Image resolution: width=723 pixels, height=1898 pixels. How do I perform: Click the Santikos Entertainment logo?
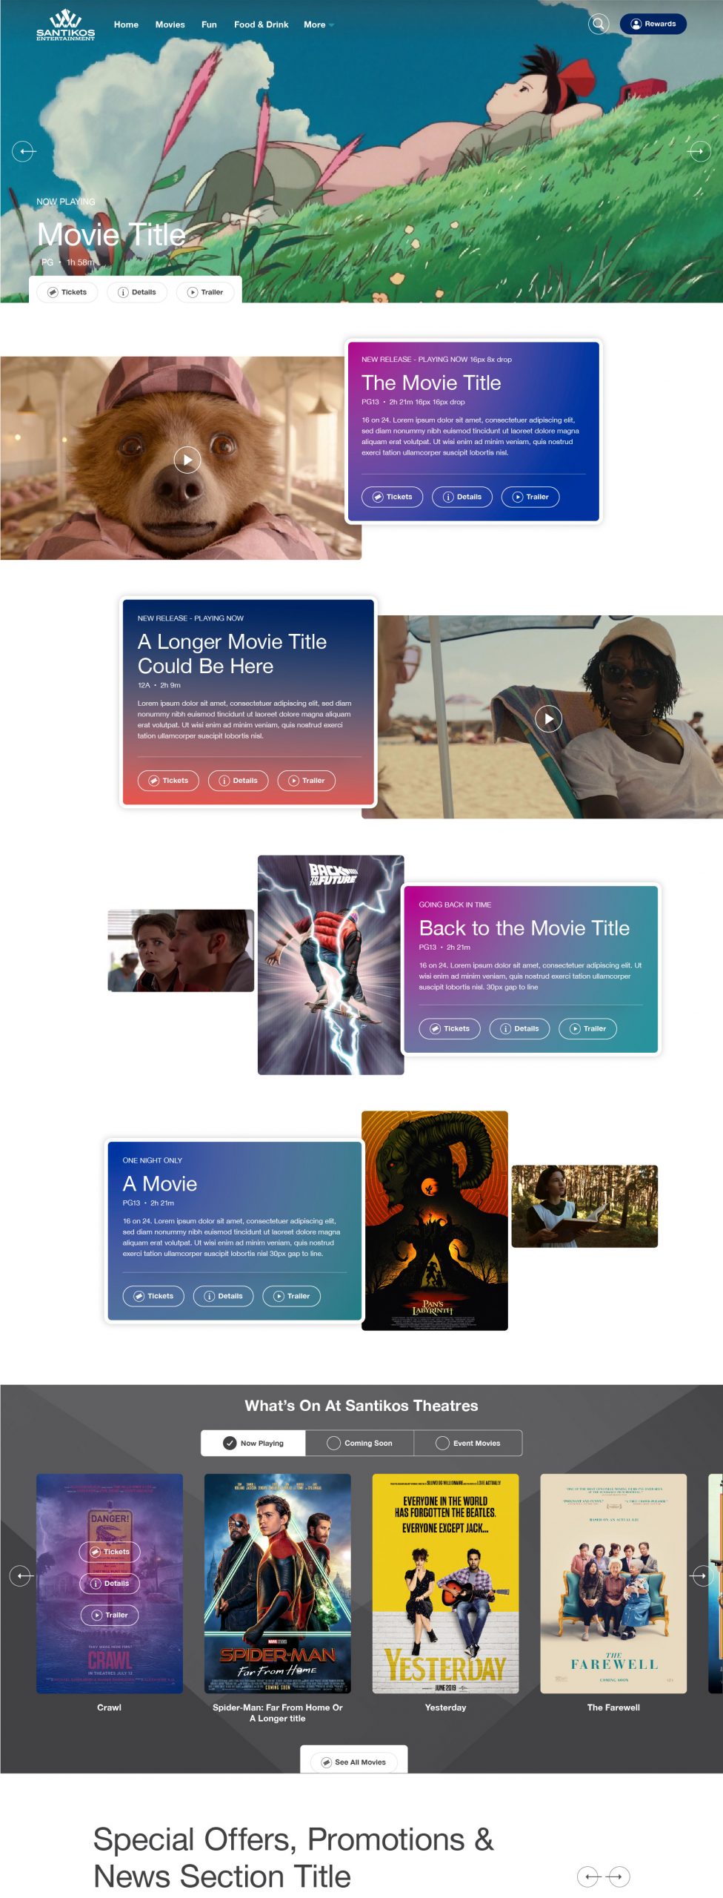tap(65, 24)
